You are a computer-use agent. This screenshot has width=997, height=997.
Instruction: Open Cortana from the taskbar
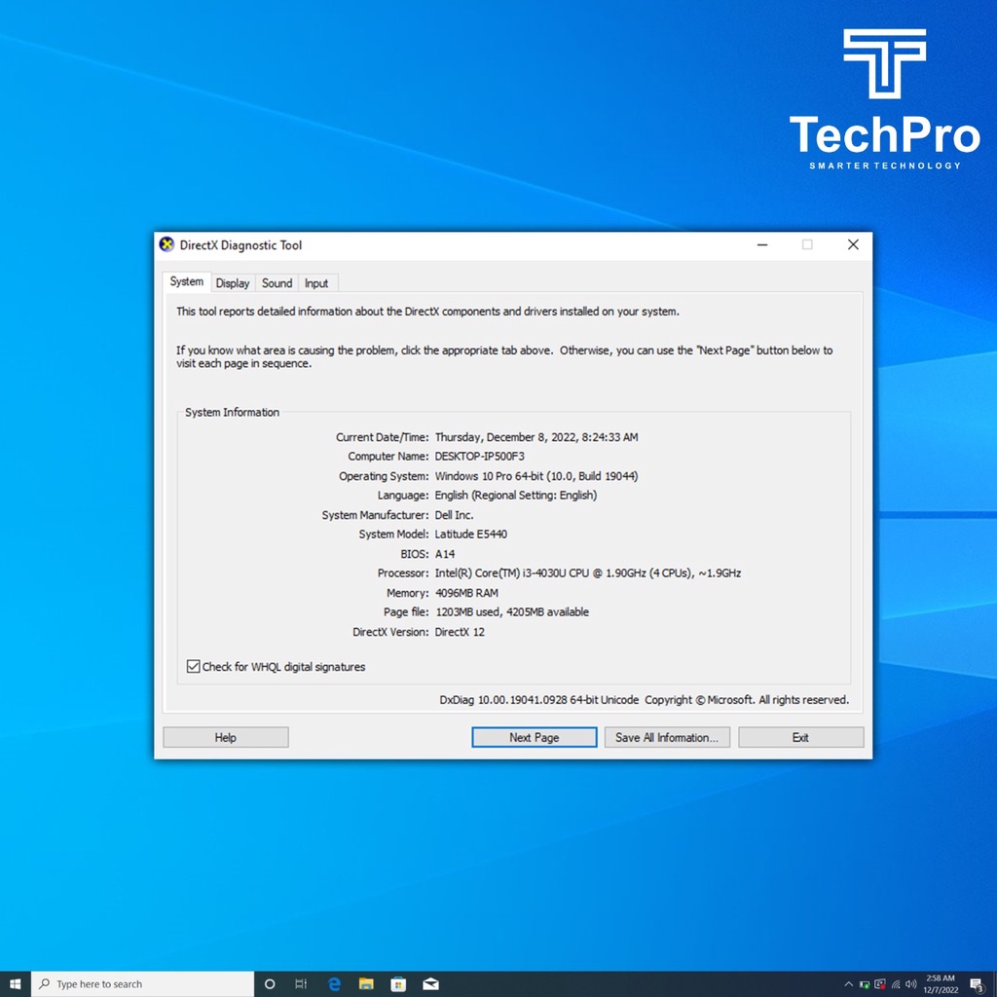270,983
